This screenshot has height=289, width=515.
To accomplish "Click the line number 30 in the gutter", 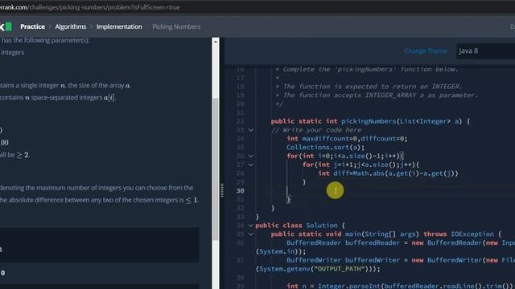I will [240, 191].
